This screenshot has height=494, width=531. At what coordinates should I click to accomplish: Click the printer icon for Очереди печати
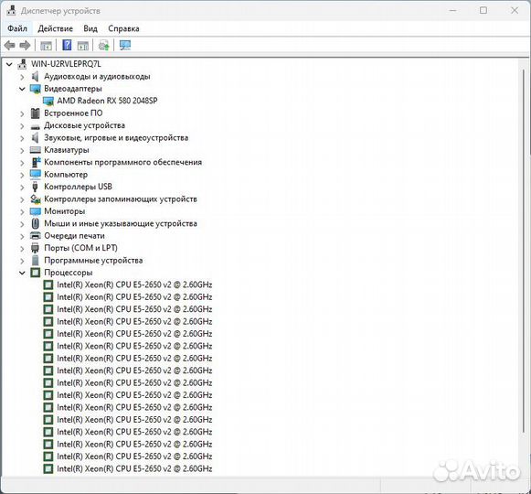(36, 236)
